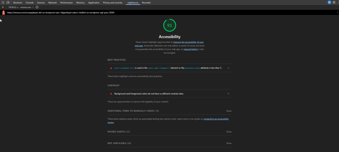
Task: Open the Lighthouse report tools three-dot menu
Action: click(x=337, y=13)
